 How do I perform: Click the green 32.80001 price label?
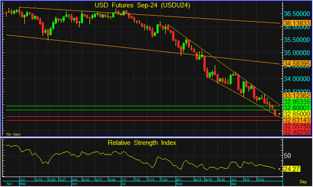[297, 107]
